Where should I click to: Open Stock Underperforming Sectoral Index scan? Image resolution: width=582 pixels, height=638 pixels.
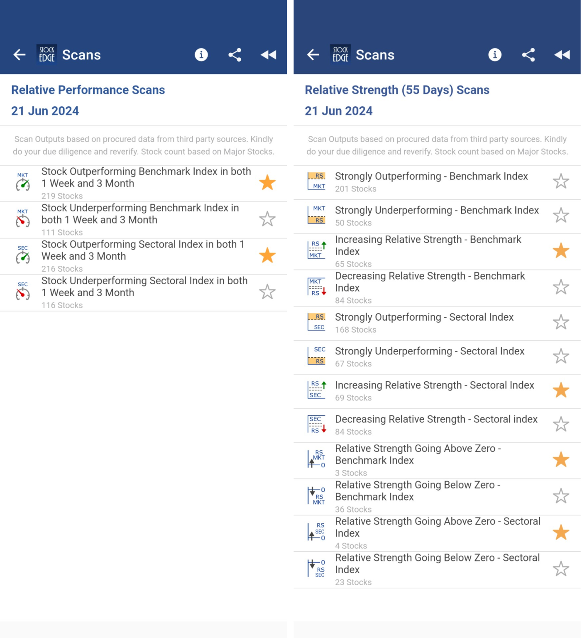pos(144,287)
